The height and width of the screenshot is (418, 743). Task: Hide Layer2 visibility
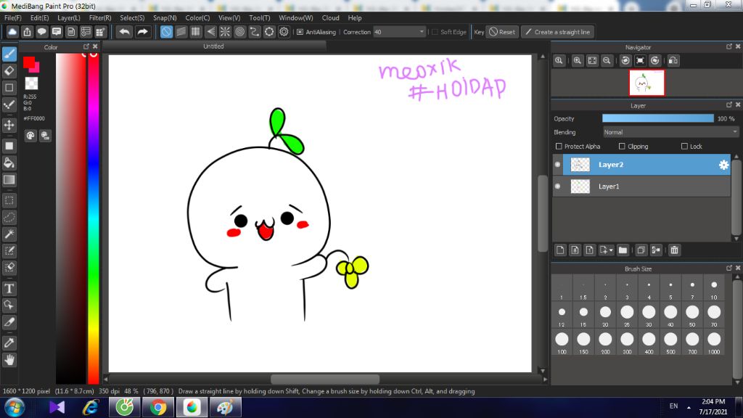coord(558,165)
